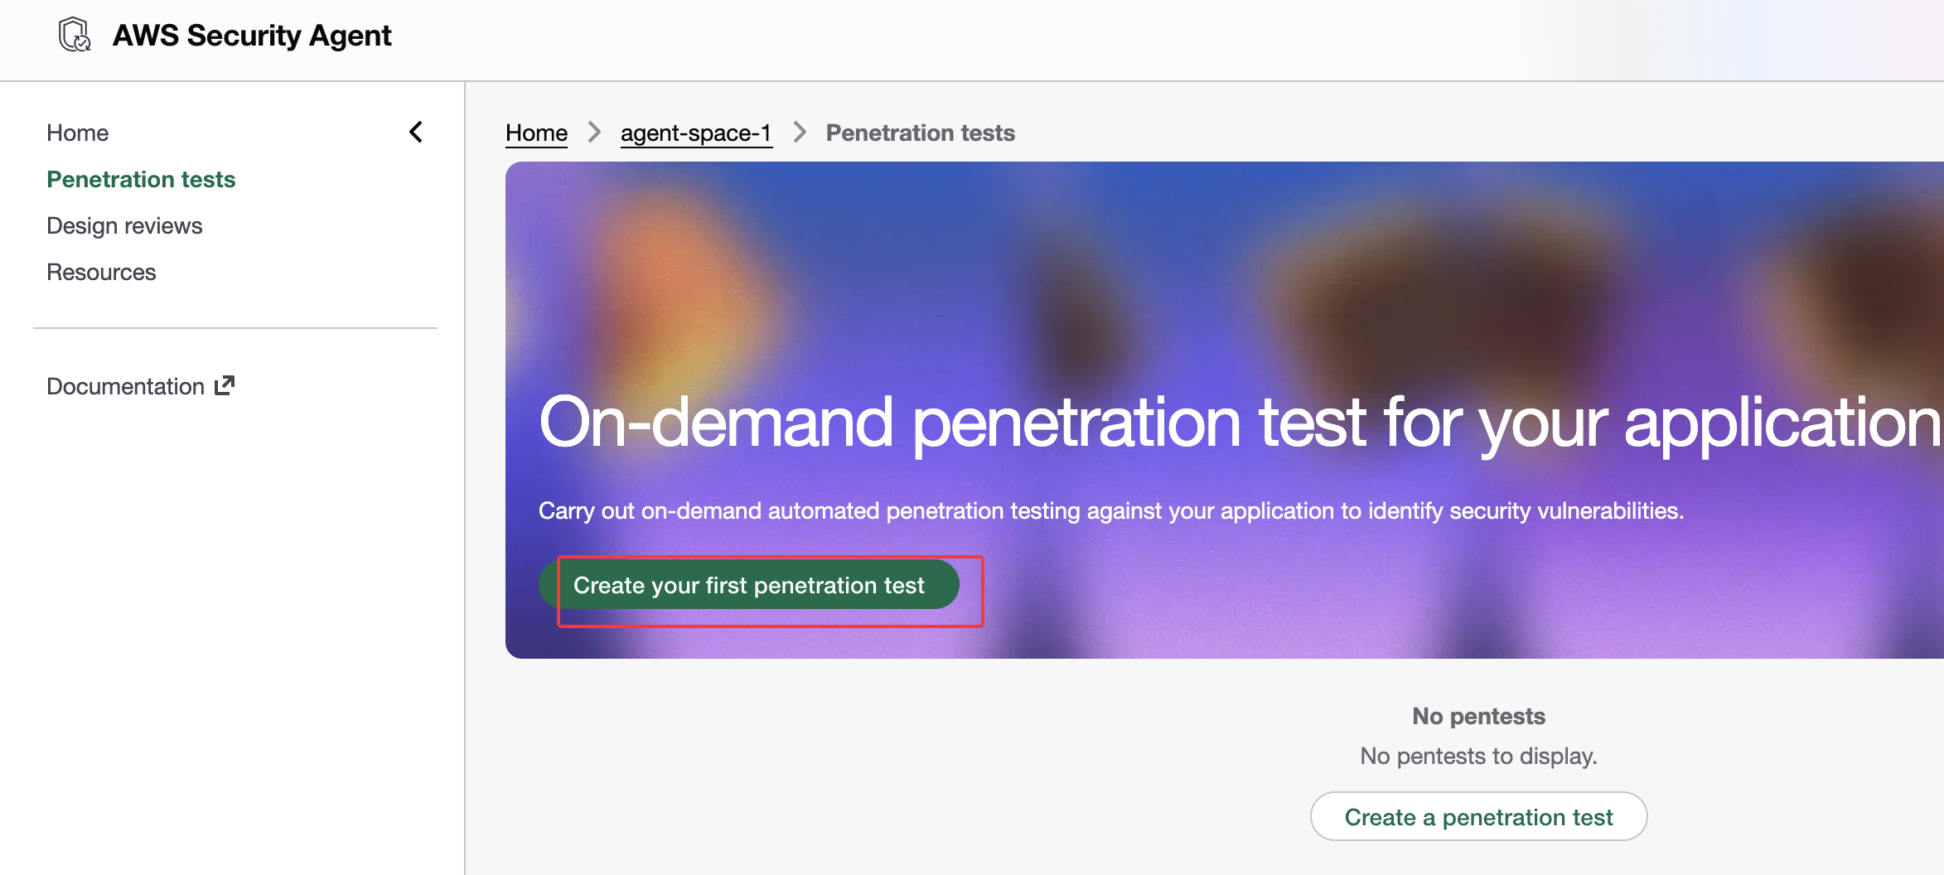
Task: Click the chevron after the Home breadcrumb
Action: [594, 132]
